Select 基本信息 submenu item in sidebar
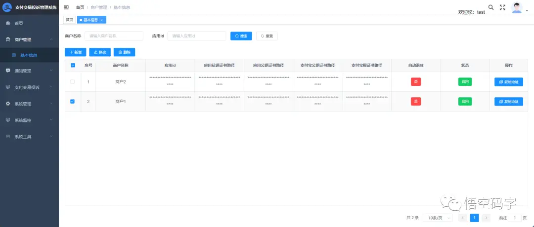The image size is (534, 227). [x=29, y=55]
